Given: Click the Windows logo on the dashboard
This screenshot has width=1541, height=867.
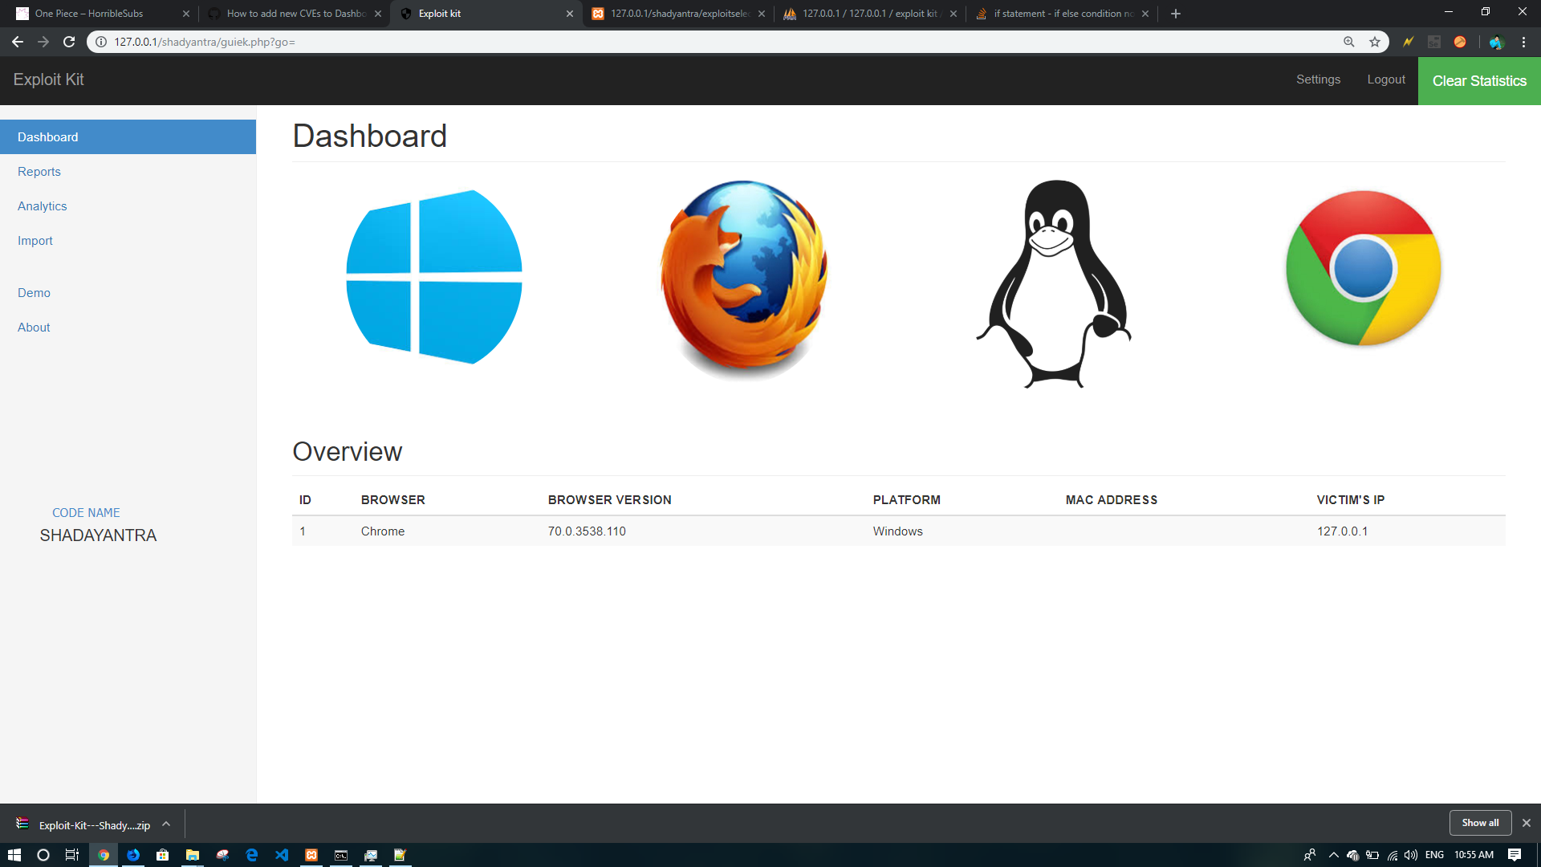Looking at the screenshot, I should click(434, 277).
